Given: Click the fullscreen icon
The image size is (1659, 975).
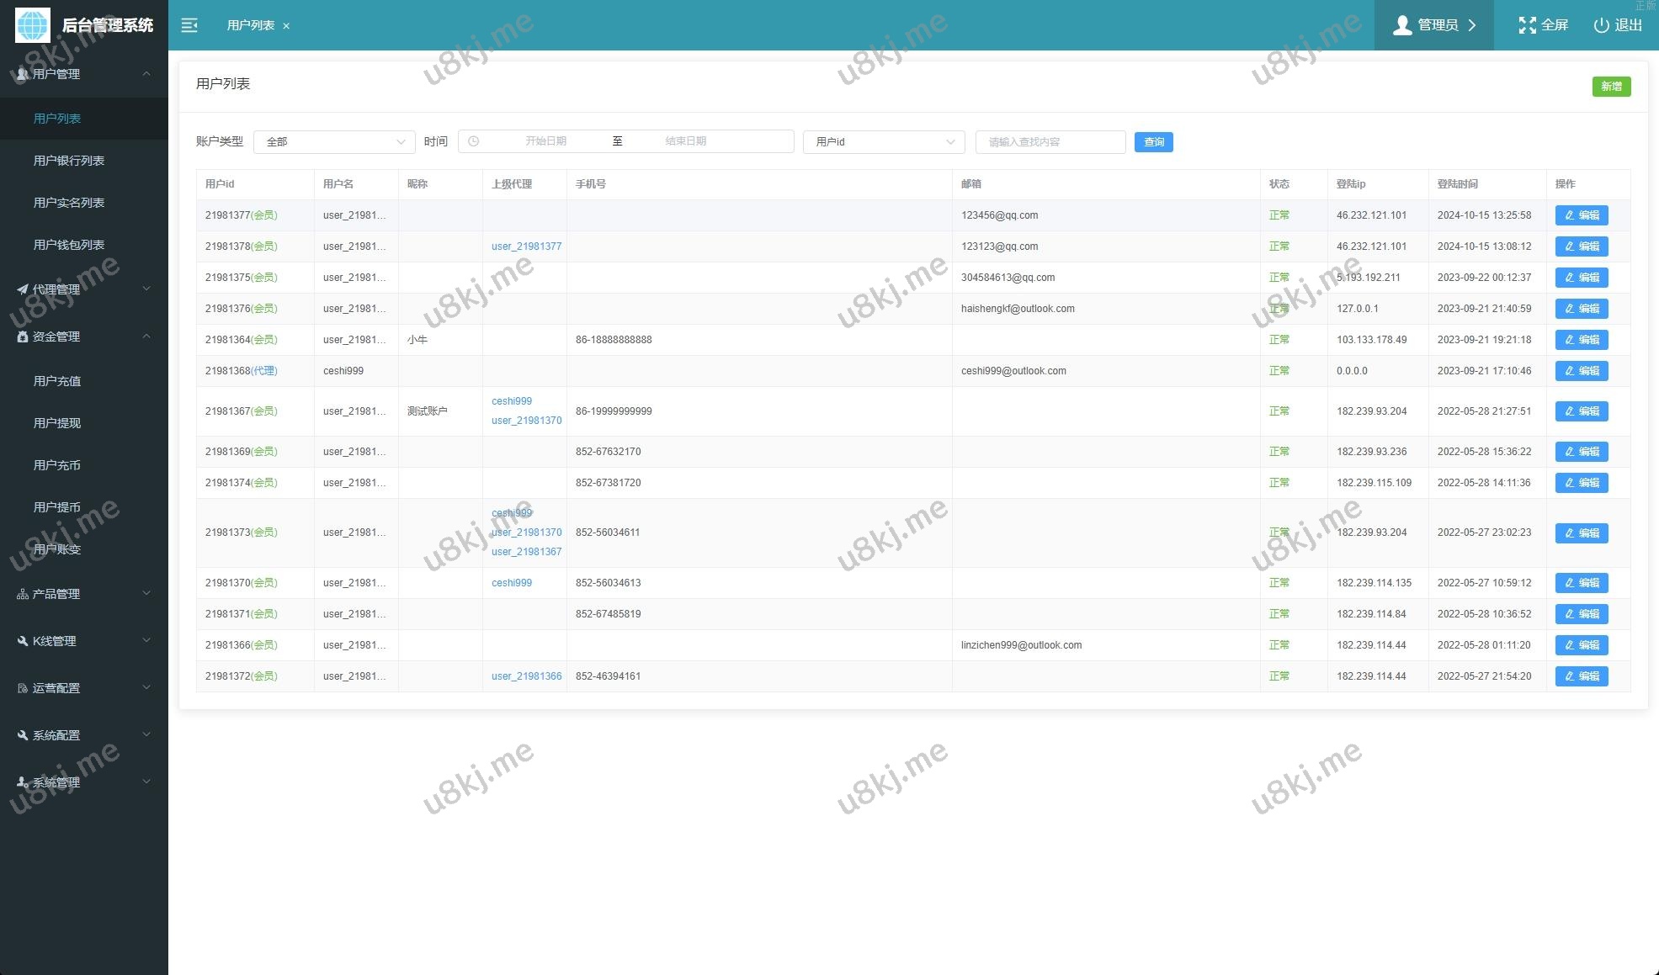Looking at the screenshot, I should click(x=1527, y=25).
